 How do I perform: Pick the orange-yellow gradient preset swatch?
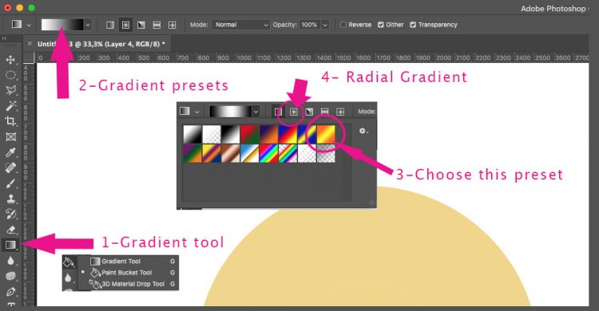326,134
